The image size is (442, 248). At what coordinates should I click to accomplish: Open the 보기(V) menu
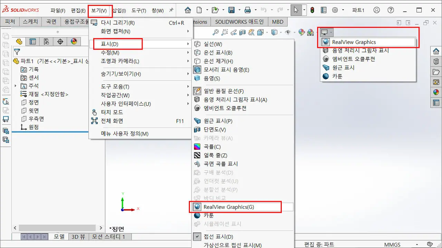click(99, 10)
